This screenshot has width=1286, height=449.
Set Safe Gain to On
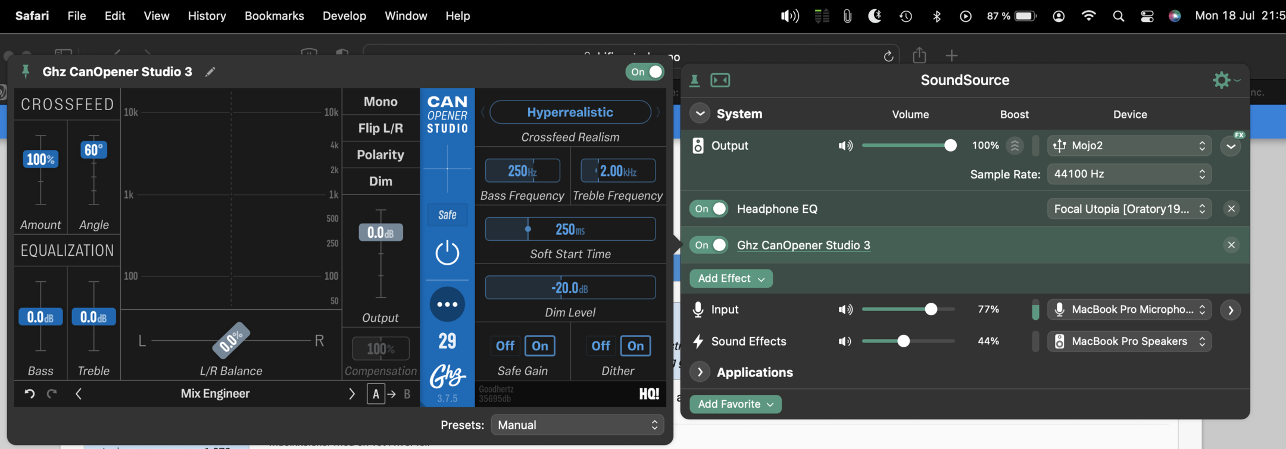tap(540, 346)
